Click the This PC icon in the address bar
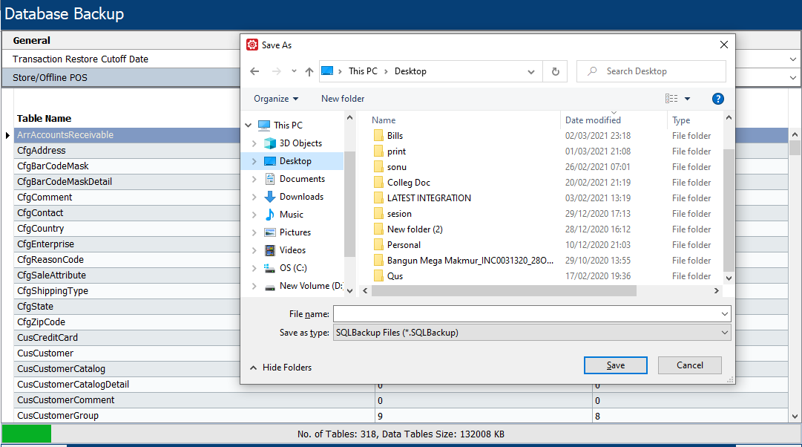The image size is (802, 447). [x=327, y=71]
